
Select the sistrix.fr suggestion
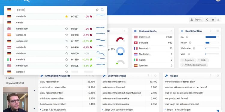[55, 72]
